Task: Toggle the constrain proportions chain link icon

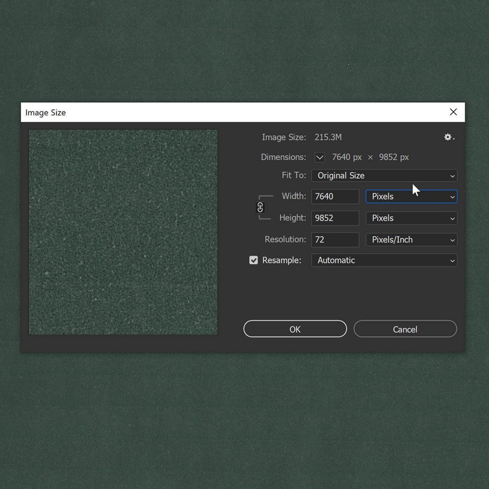Action: 260,208
